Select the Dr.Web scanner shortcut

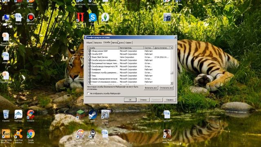point(105,116)
